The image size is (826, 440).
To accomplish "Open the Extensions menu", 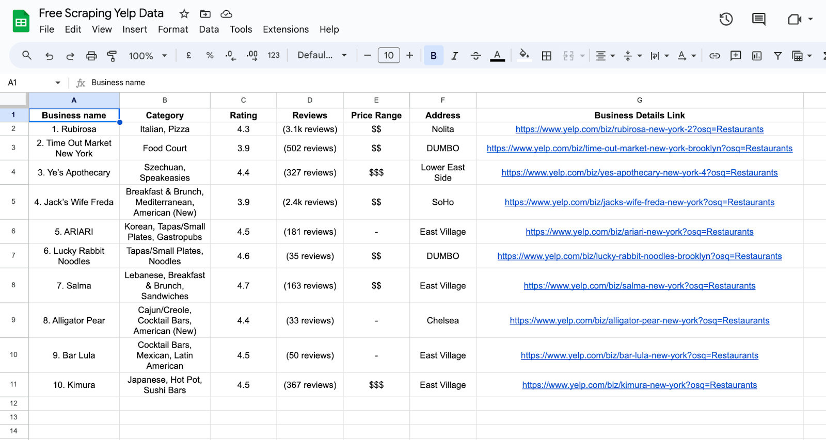I will click(x=285, y=29).
